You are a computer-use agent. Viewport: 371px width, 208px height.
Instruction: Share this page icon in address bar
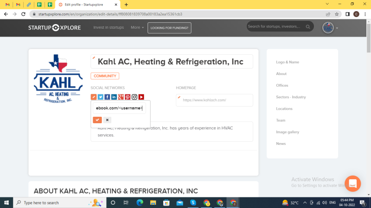coord(328,14)
